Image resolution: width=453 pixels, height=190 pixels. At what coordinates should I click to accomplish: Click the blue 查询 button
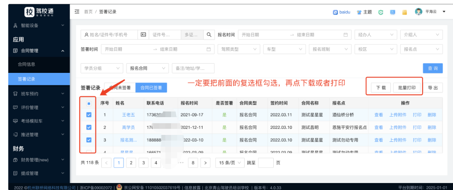433,68
